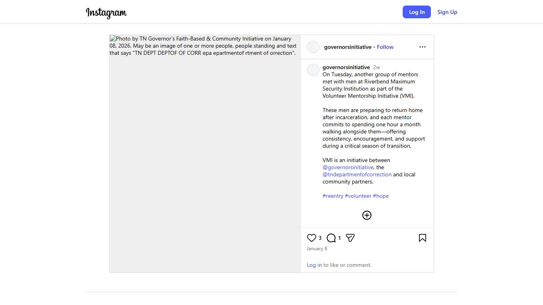Click the Share paper plane icon
This screenshot has height=305, width=543.
click(x=350, y=238)
